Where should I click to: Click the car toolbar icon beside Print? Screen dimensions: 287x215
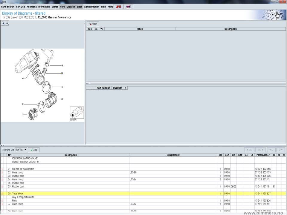pos(128,7)
